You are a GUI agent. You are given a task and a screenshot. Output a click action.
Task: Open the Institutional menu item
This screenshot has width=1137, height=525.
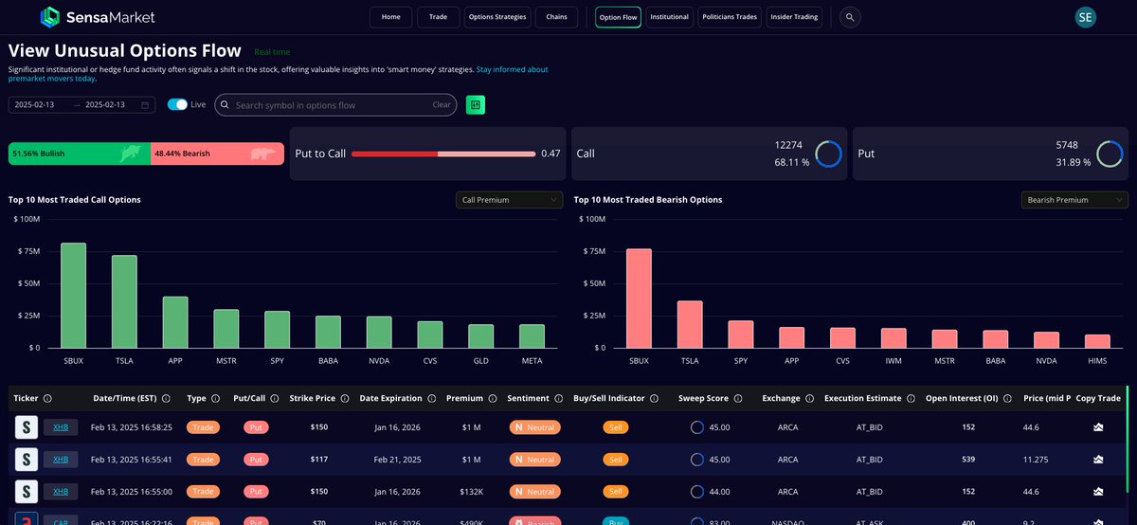tap(670, 17)
